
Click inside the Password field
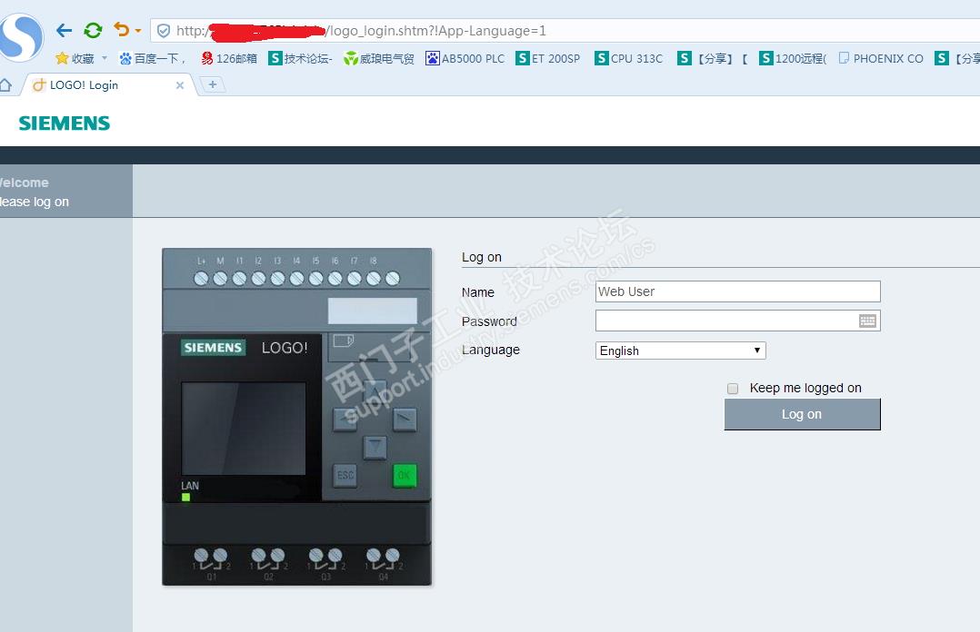[737, 321]
